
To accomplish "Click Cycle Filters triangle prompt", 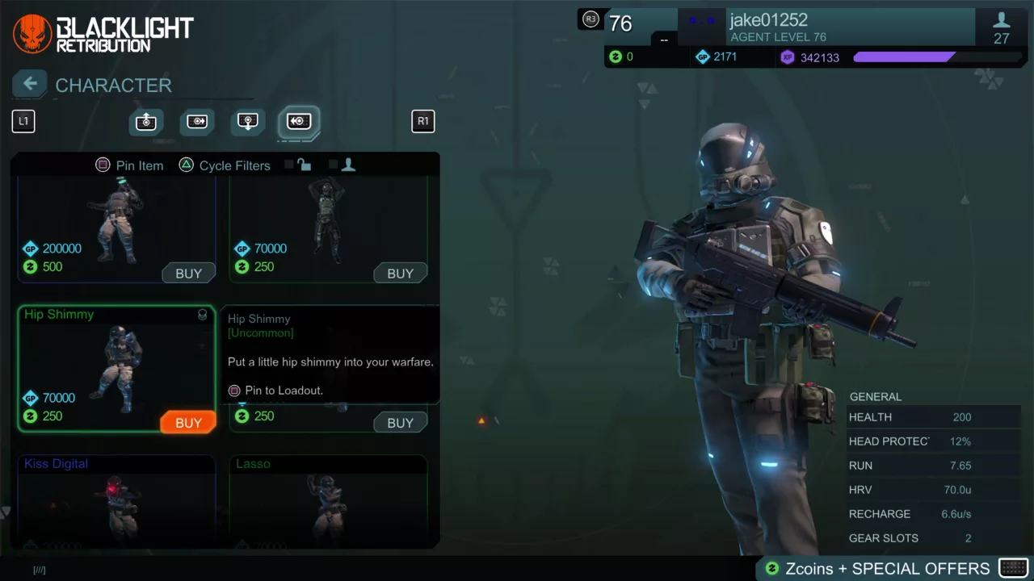I will click(x=225, y=165).
